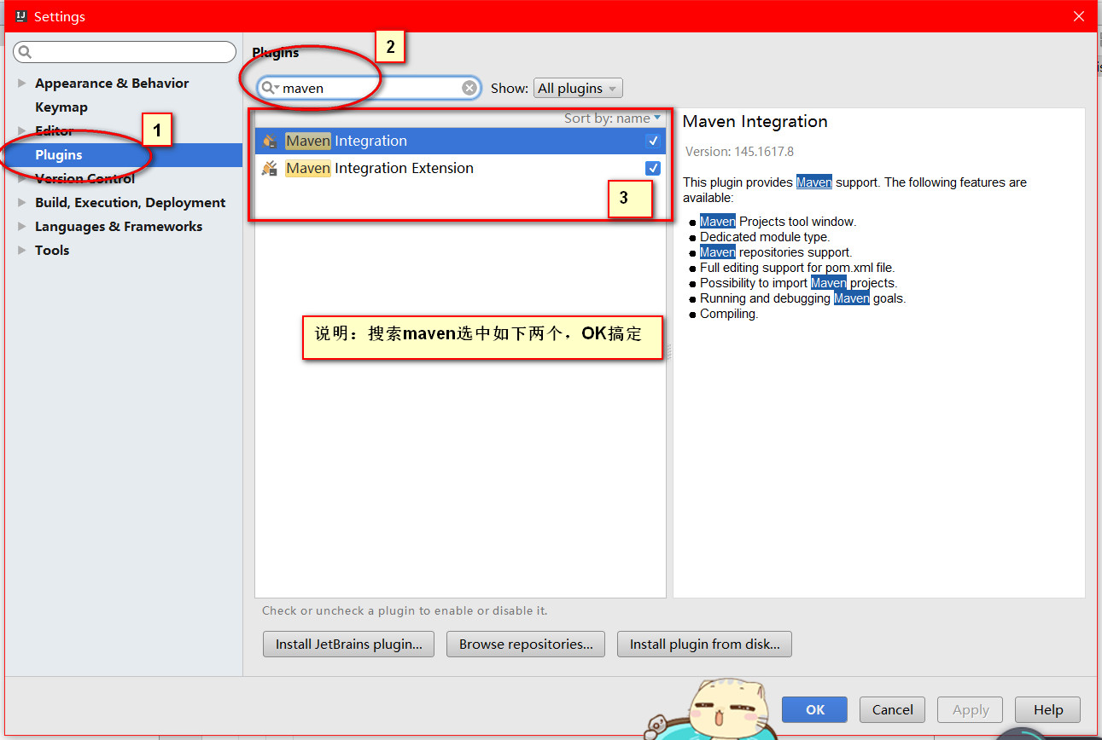Close the Settings window
Image resolution: width=1102 pixels, height=740 pixels.
point(1080,16)
